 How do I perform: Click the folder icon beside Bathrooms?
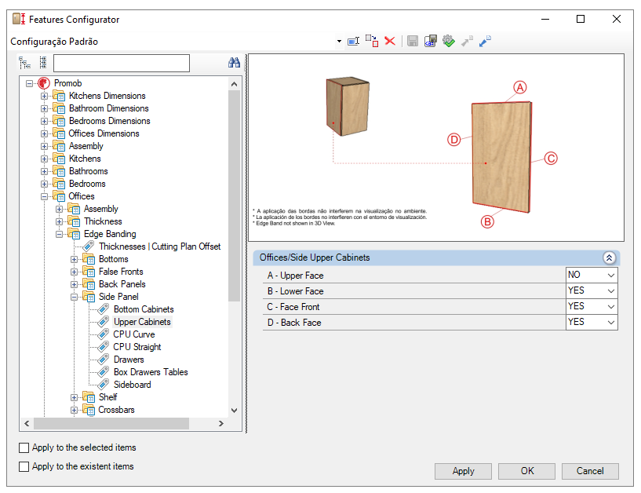[x=59, y=171]
